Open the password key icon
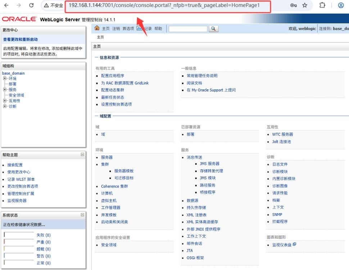The image size is (349, 270). pyautogui.click(x=293, y=5)
